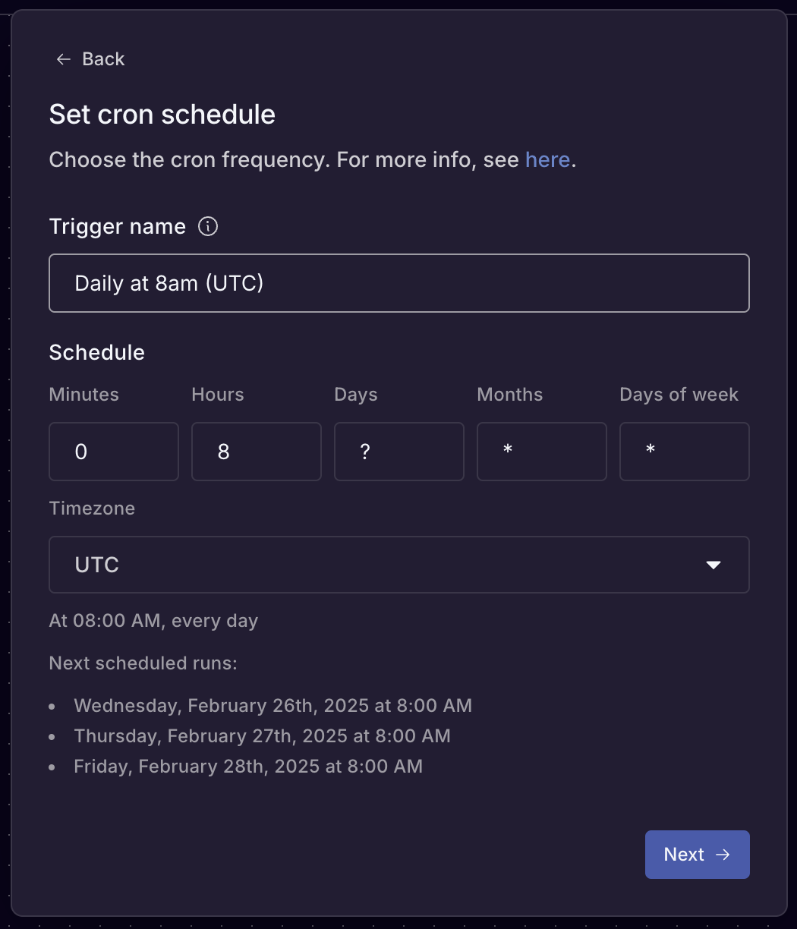Viewport: 797px width, 929px height.
Task: Go back using the Back label
Action: tap(102, 58)
